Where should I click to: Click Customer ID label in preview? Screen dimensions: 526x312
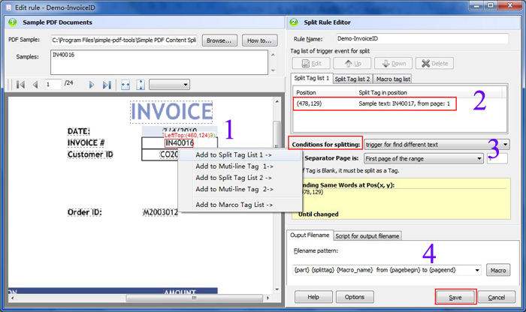(x=90, y=154)
